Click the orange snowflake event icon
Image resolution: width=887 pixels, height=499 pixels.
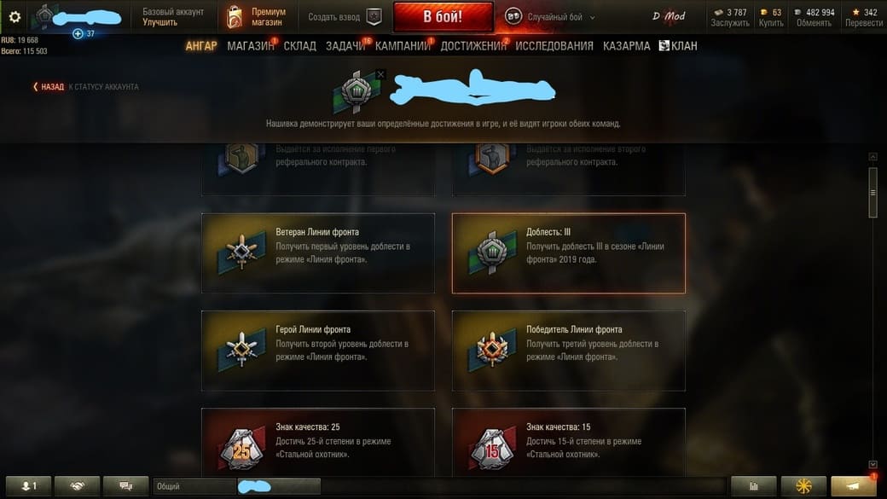(x=803, y=486)
